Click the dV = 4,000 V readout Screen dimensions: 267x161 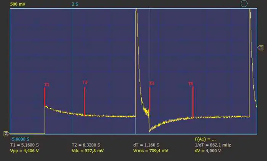208,151
